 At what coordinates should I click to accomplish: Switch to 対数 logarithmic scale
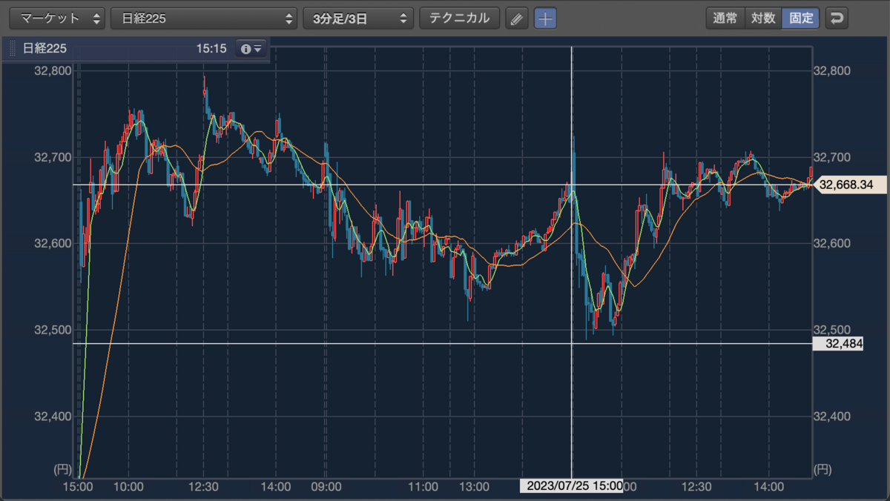tap(762, 19)
